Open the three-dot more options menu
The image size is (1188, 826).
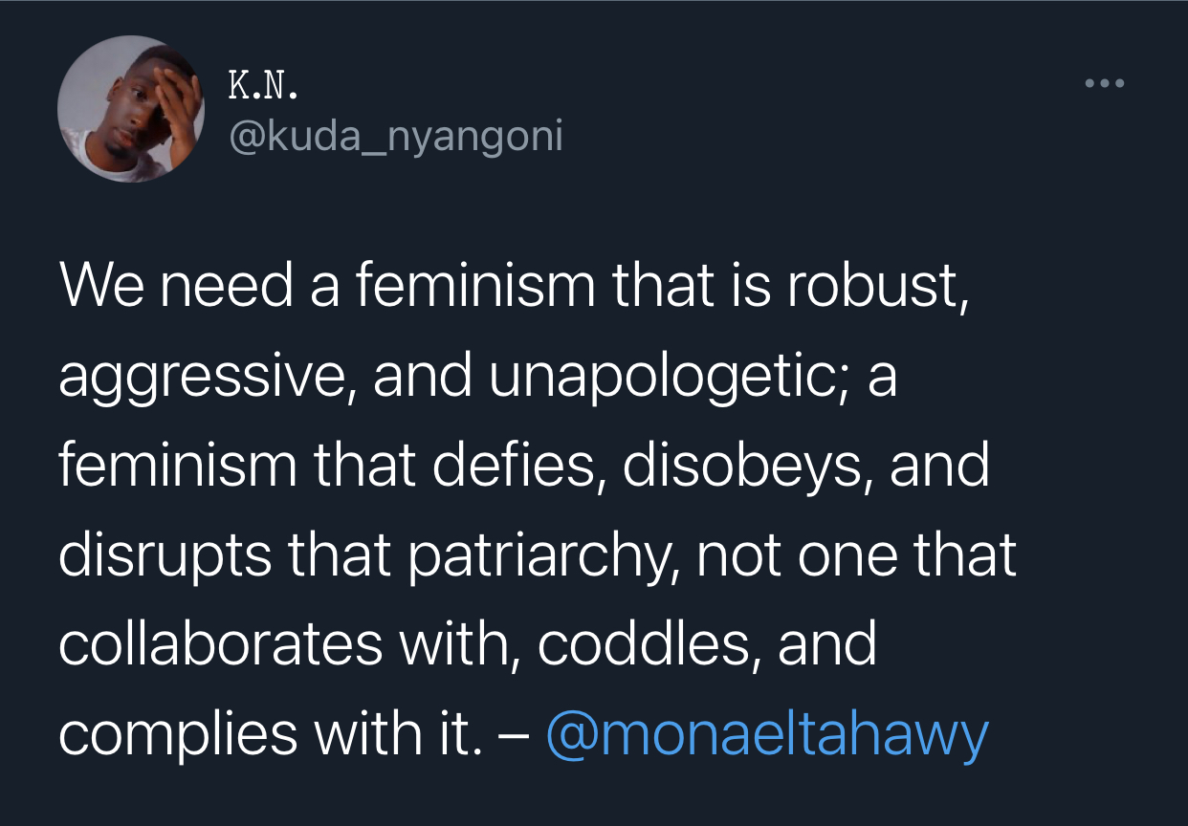coord(1105,84)
